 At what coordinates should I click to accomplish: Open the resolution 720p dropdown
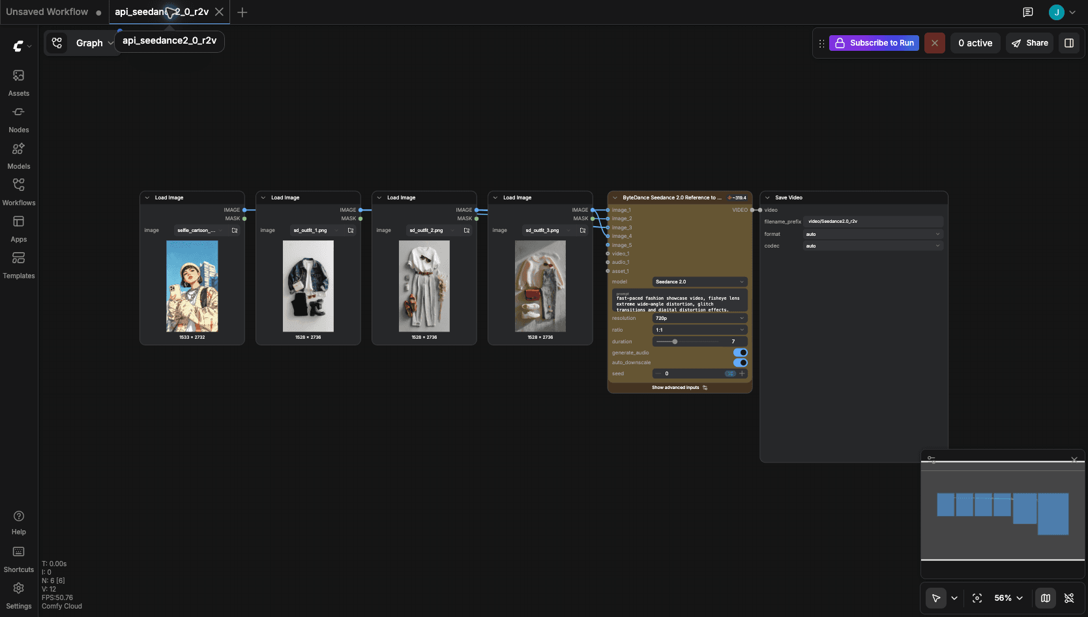700,318
